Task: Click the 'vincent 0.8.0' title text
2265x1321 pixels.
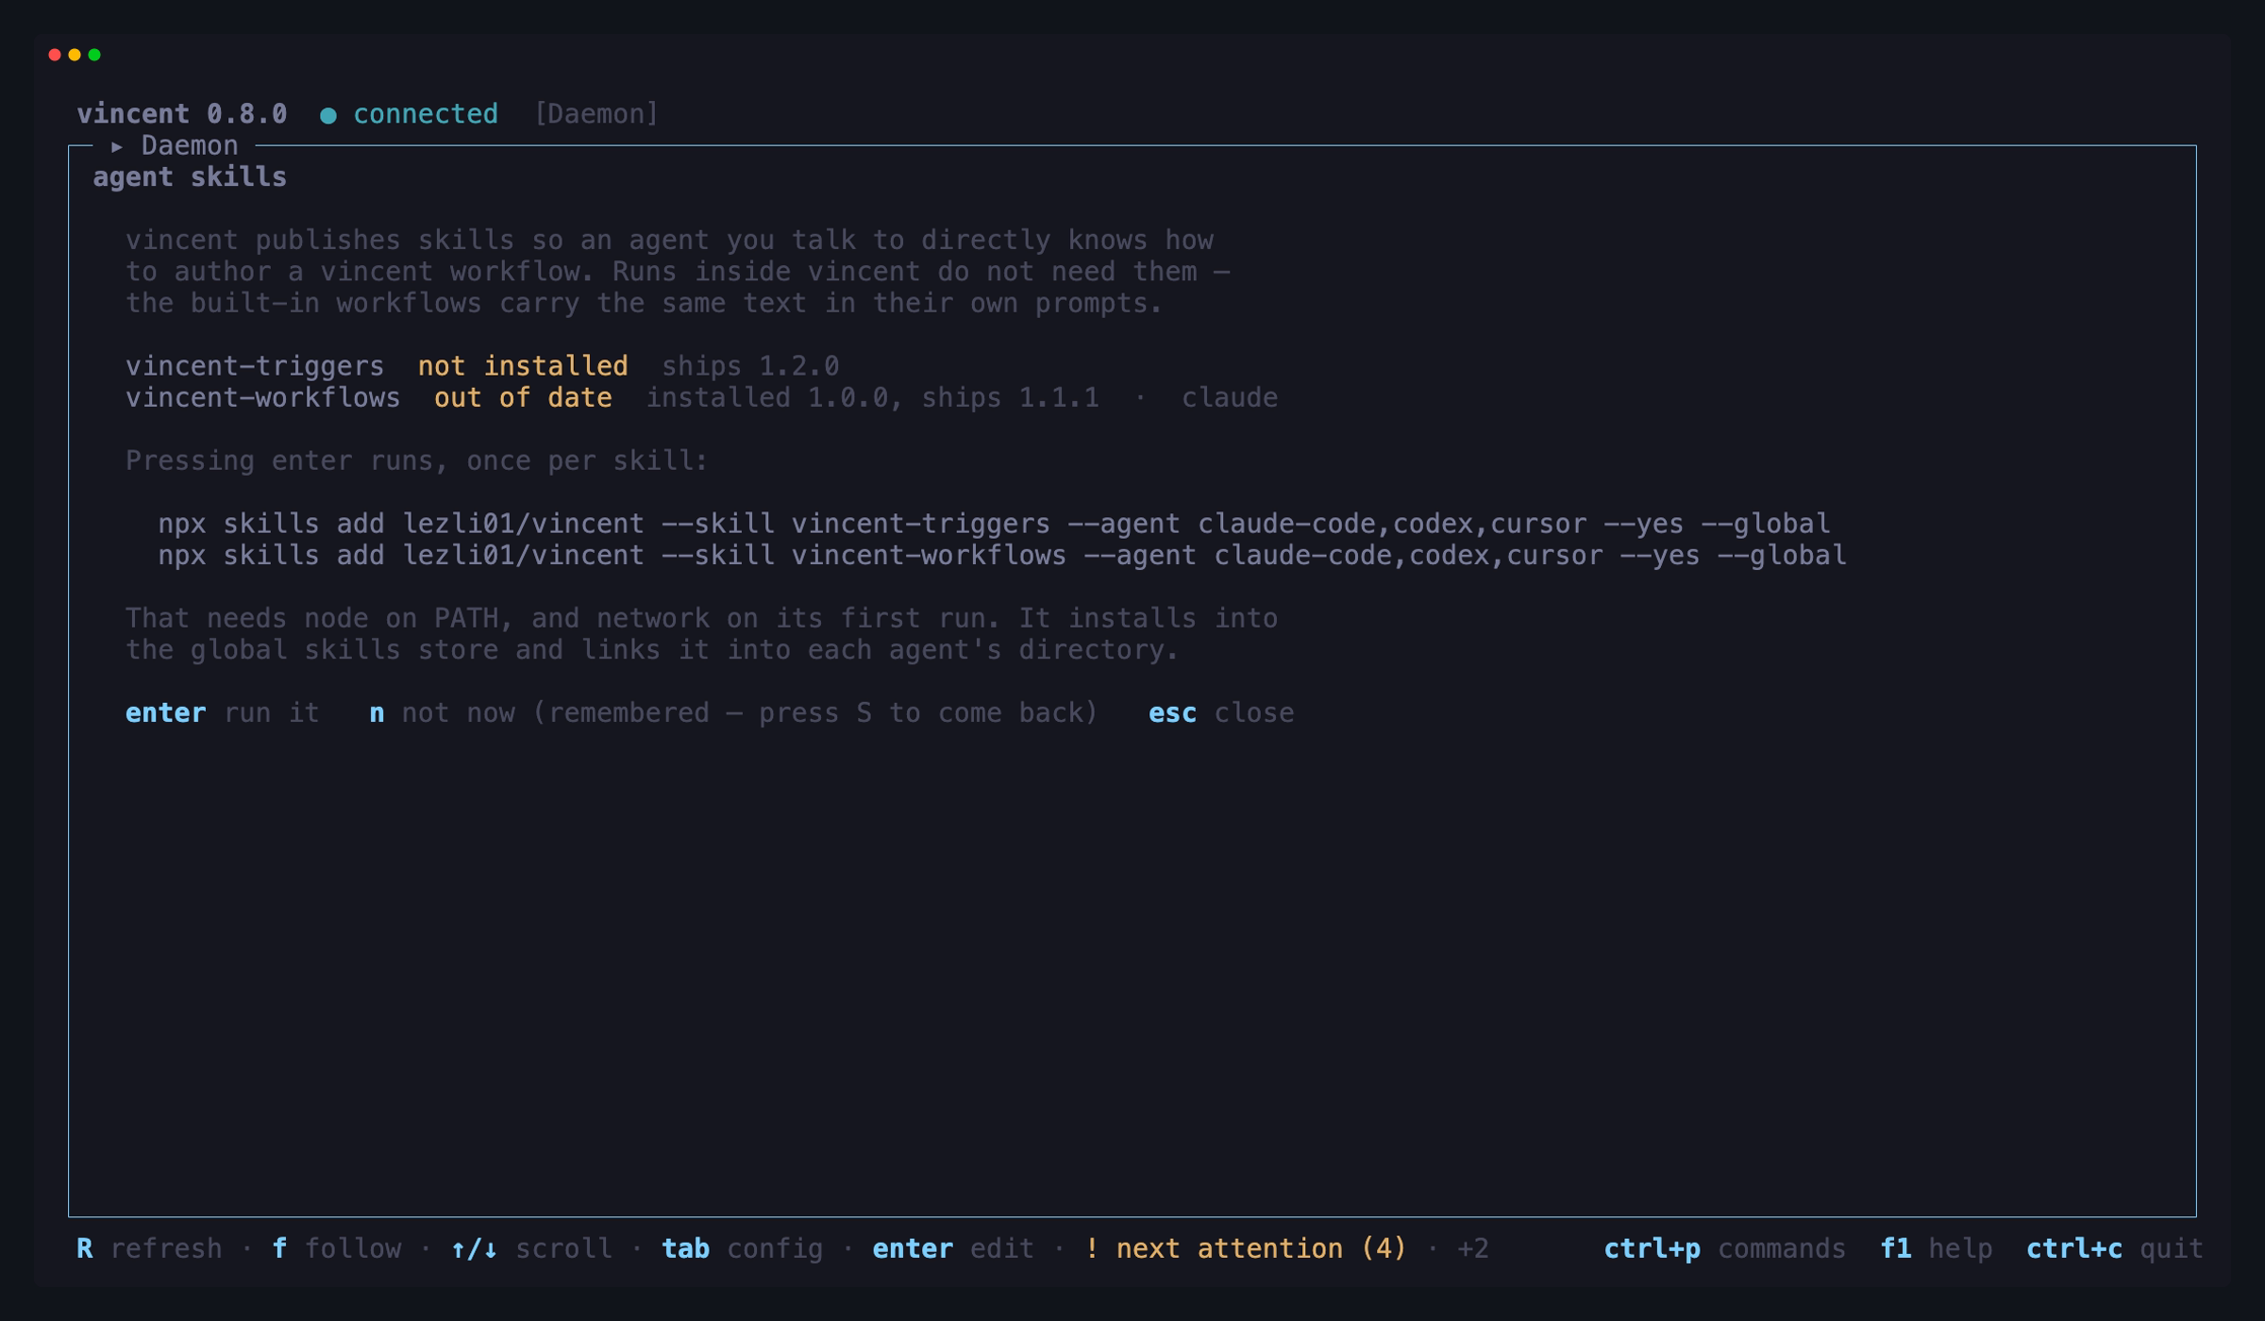Action: point(182,114)
